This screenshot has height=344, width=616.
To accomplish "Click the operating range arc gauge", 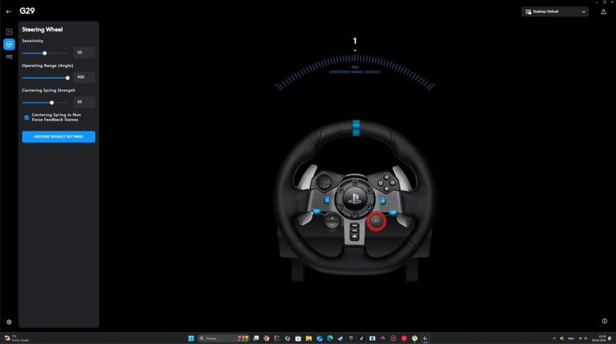I will 355,72.
